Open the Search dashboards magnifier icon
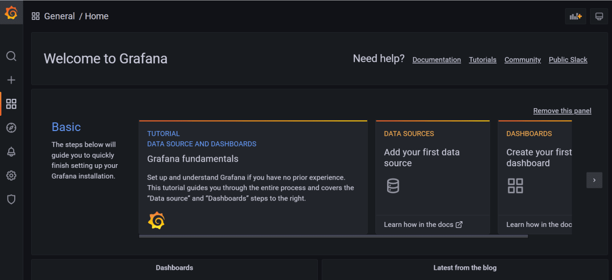Image resolution: width=612 pixels, height=280 pixels. coord(11,56)
